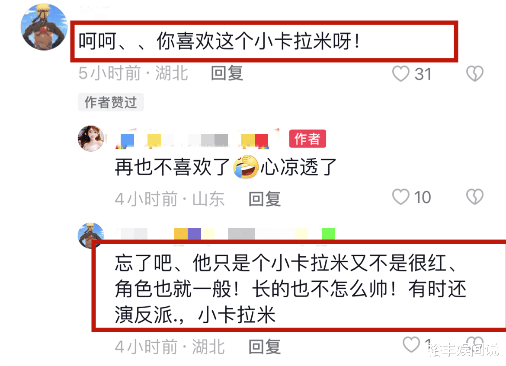Viewport: 506px width, 366px height.
Task: Select the comment 呵呵、、你喜欢这个小卡拉米呀
Action: click(x=219, y=41)
